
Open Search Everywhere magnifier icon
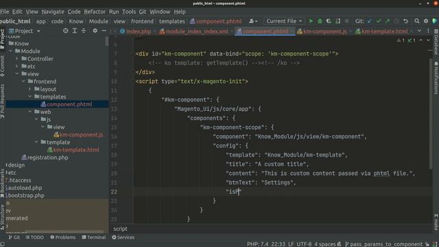(x=417, y=21)
